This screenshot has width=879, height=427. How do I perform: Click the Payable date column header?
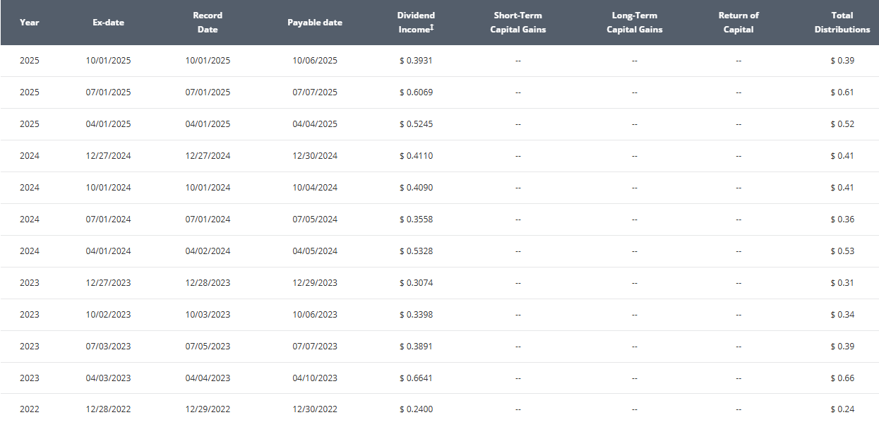315,23
